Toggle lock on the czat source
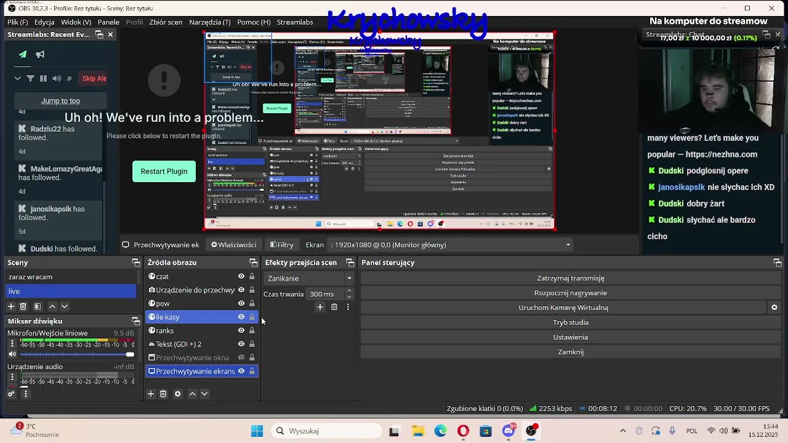 click(252, 276)
